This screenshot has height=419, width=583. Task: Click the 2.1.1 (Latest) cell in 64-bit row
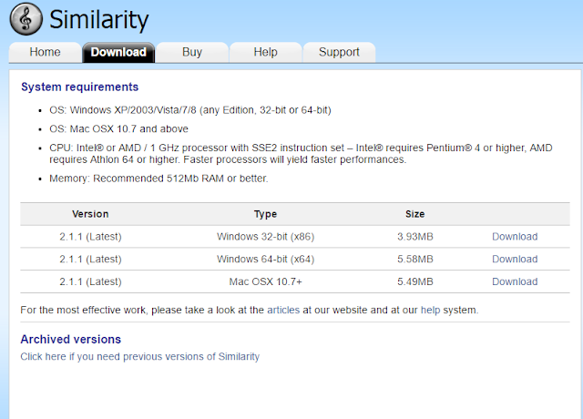pos(90,259)
